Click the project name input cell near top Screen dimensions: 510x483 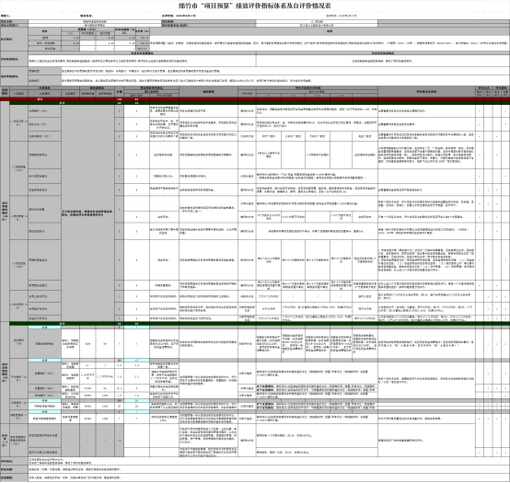pos(95,21)
